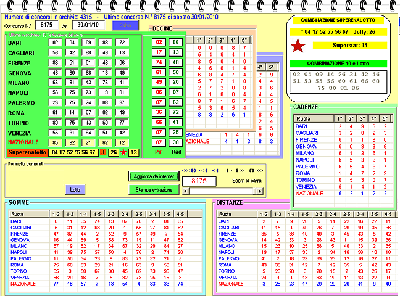Click the Ruota header in SOMME table
The image size is (400, 296).
coord(29,214)
